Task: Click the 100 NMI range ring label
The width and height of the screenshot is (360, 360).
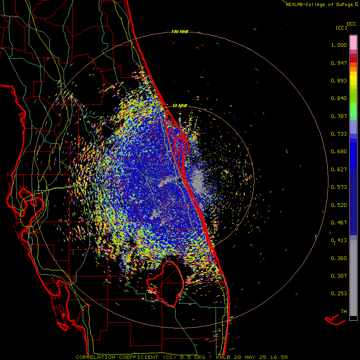Action: tap(180, 32)
